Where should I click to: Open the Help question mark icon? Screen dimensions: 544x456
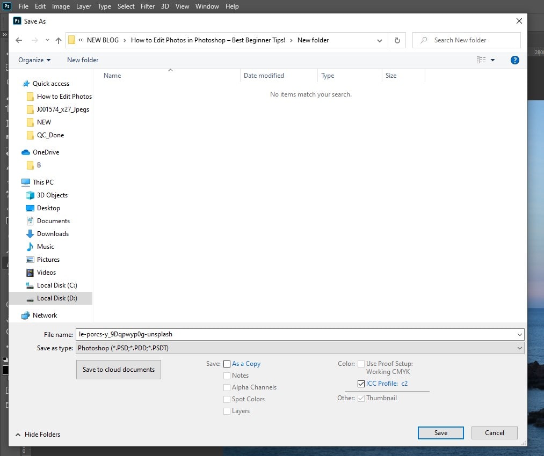point(514,60)
